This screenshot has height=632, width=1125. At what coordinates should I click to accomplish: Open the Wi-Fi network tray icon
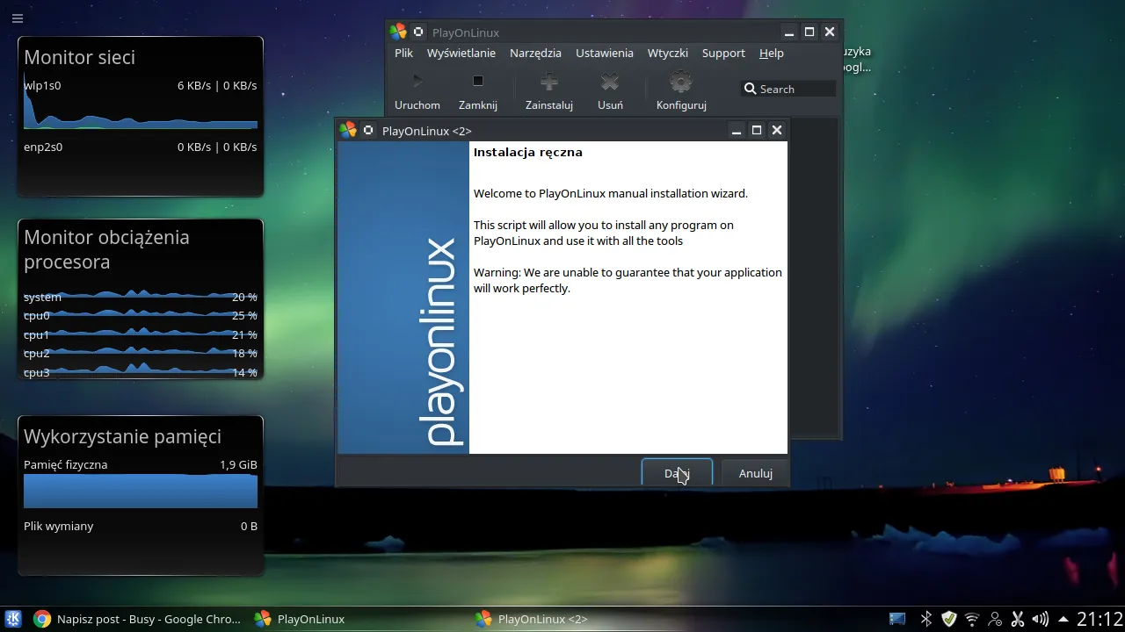[972, 619]
